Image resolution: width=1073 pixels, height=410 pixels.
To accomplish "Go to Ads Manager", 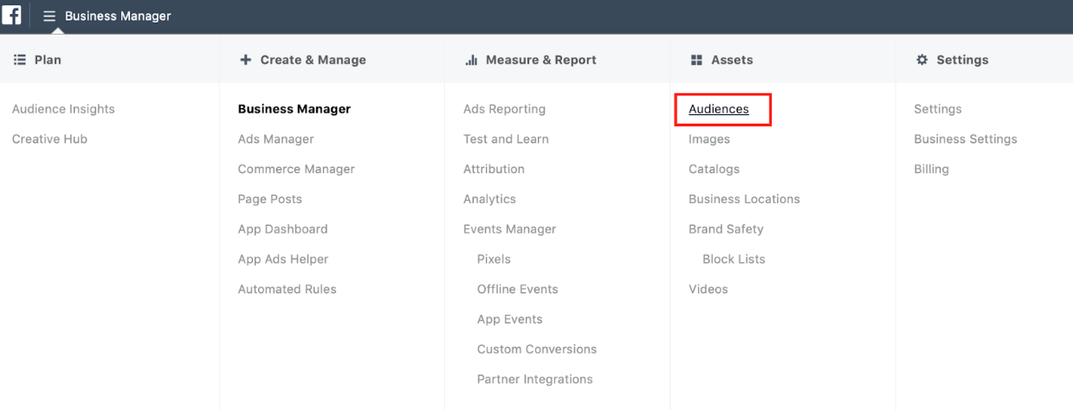I will pos(275,139).
